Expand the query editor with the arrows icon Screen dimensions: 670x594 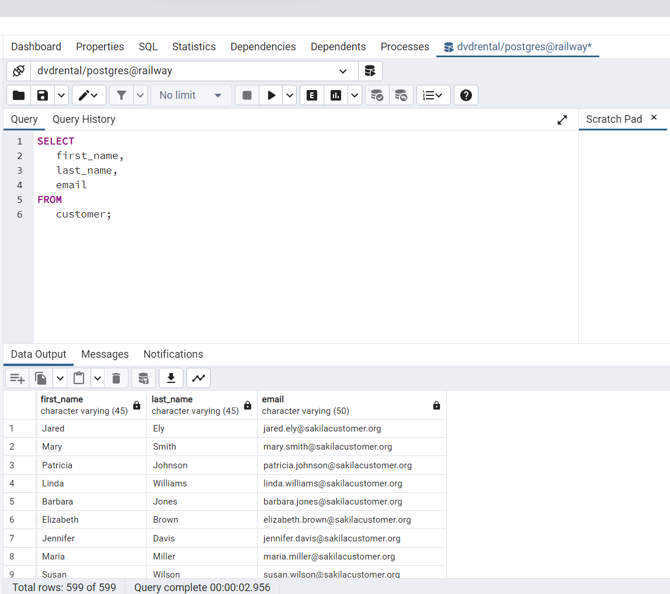(x=563, y=120)
